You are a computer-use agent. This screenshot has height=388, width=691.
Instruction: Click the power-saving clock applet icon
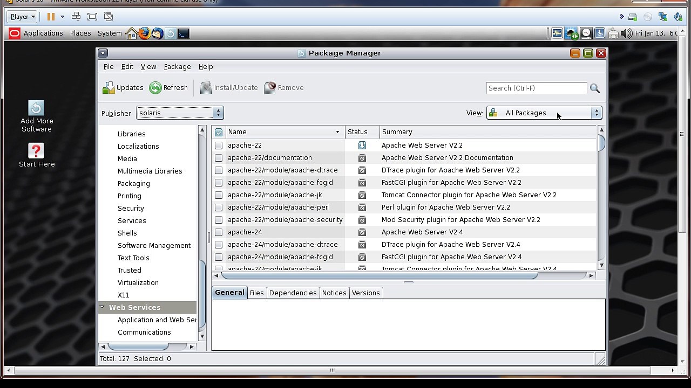coord(586,33)
